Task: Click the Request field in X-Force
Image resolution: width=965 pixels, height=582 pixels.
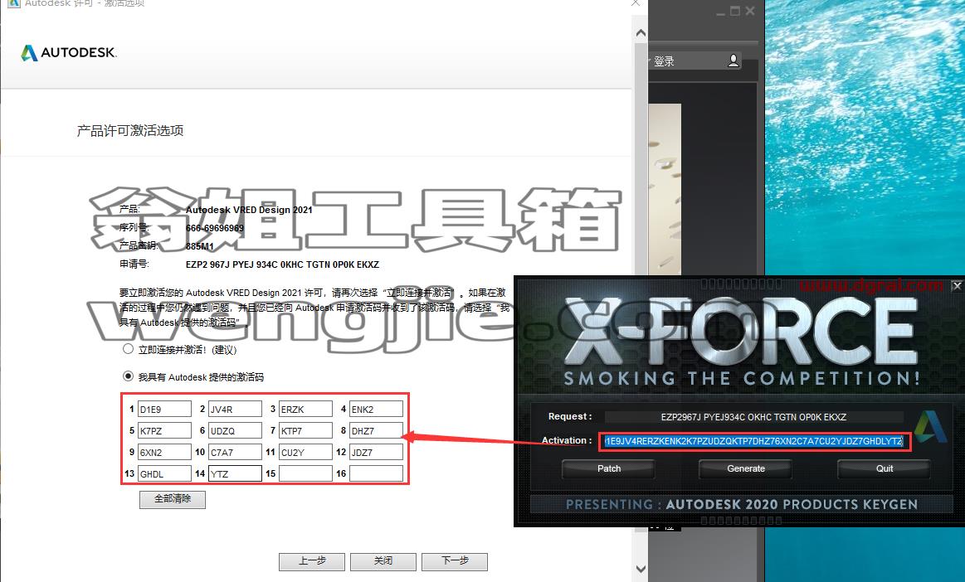Action: (x=754, y=417)
